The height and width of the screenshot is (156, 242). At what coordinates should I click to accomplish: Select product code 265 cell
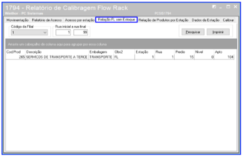pyautogui.click(x=15, y=57)
